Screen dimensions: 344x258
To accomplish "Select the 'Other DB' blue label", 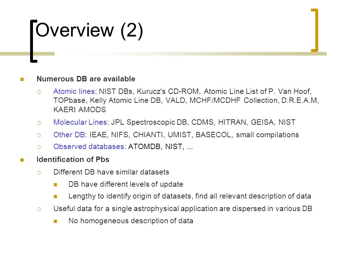I will point(69,134).
